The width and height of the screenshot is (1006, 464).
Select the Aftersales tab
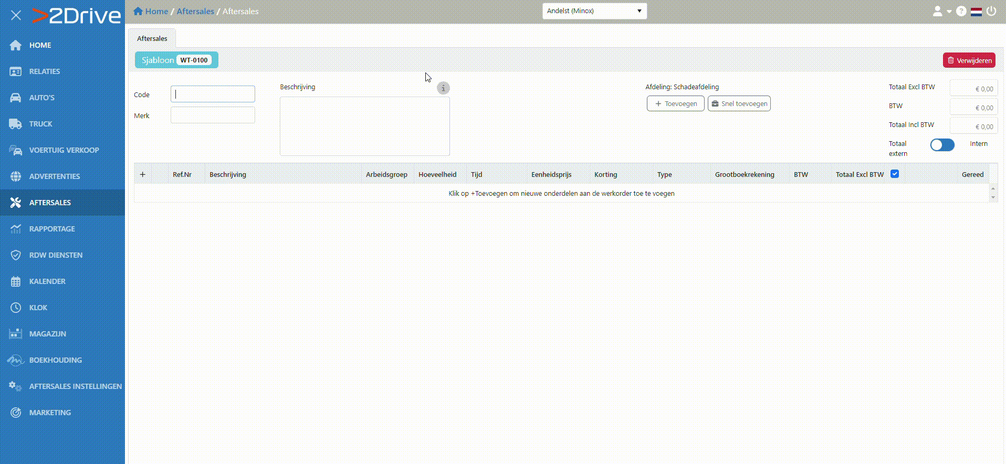[152, 38]
